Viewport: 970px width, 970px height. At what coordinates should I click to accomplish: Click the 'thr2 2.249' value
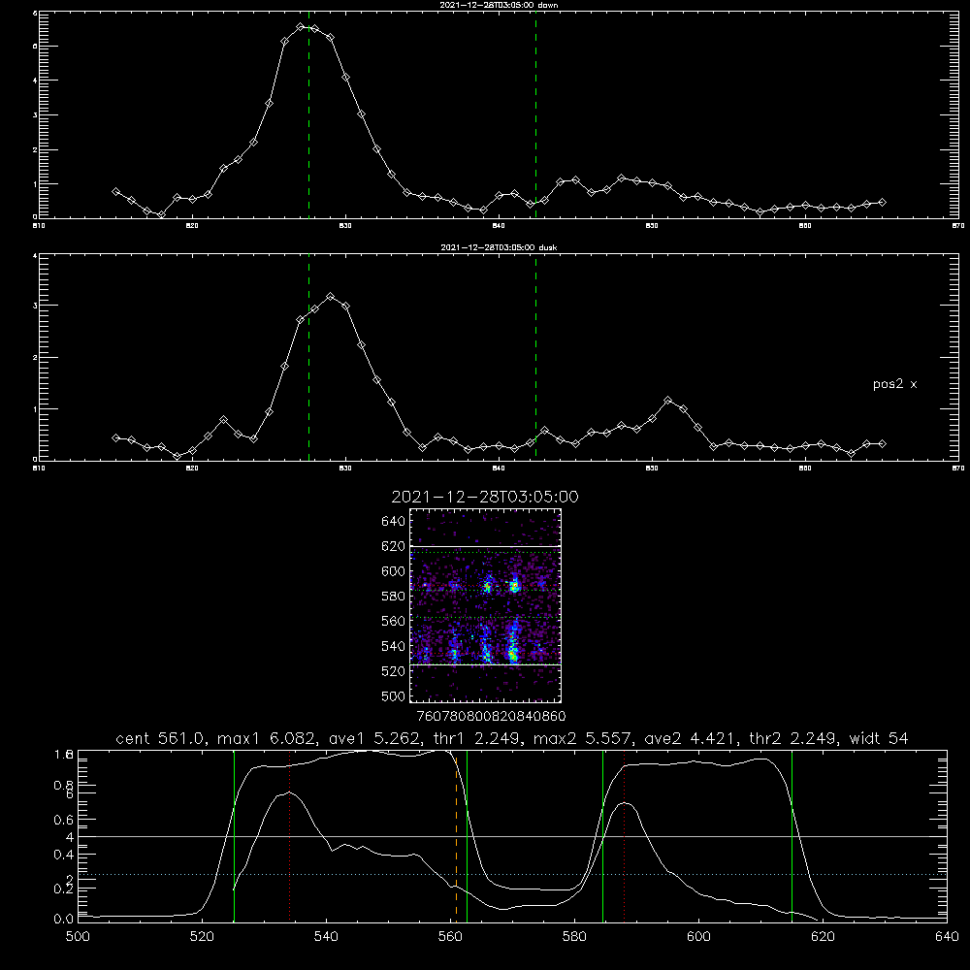[793, 738]
